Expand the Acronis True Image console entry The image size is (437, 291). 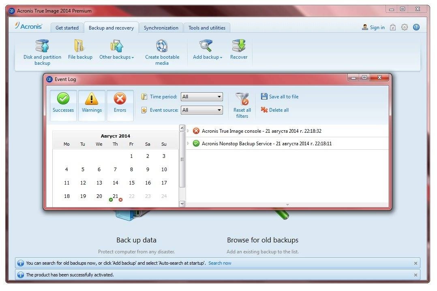click(188, 131)
